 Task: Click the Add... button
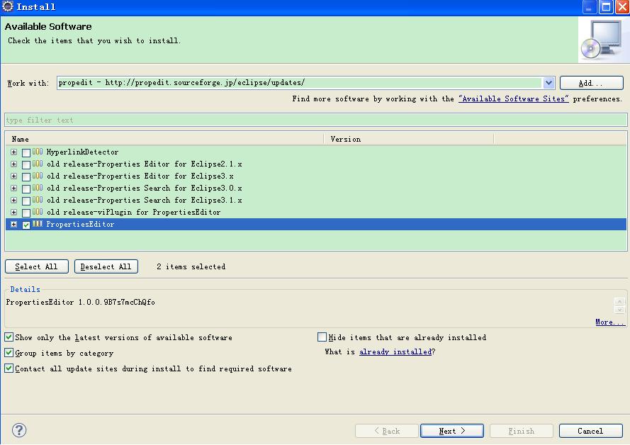pyautogui.click(x=591, y=83)
